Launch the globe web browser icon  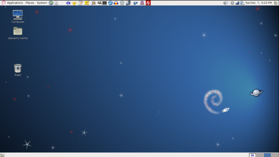pos(51,3)
